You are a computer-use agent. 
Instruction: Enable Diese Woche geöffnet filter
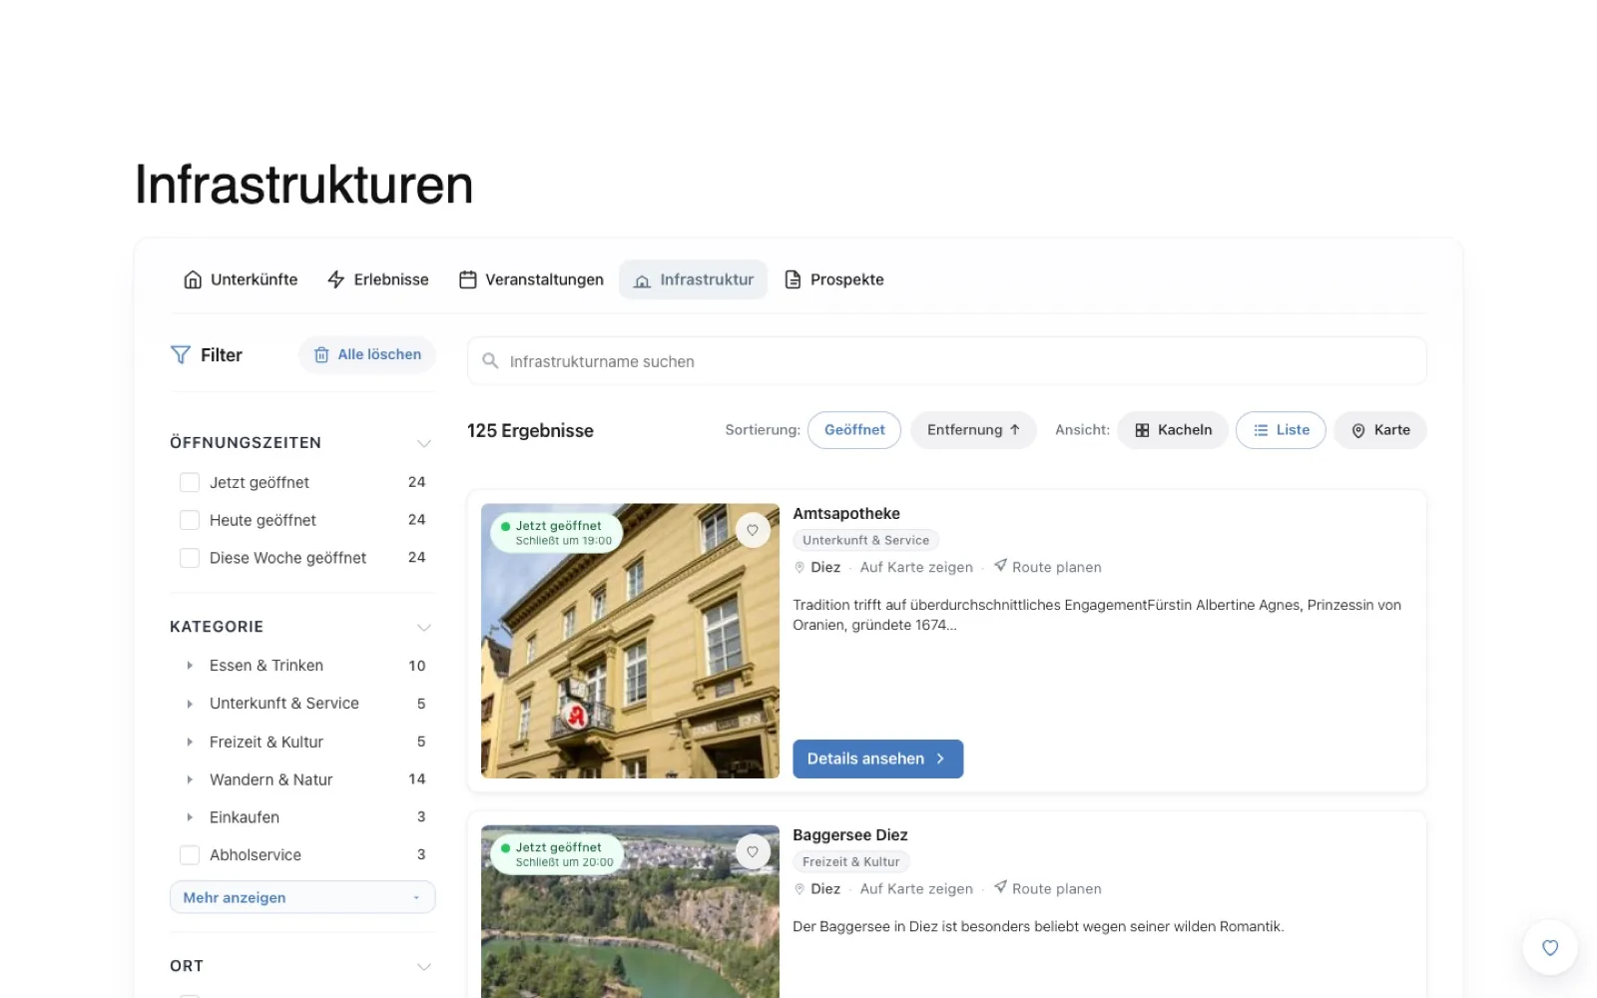(190, 558)
